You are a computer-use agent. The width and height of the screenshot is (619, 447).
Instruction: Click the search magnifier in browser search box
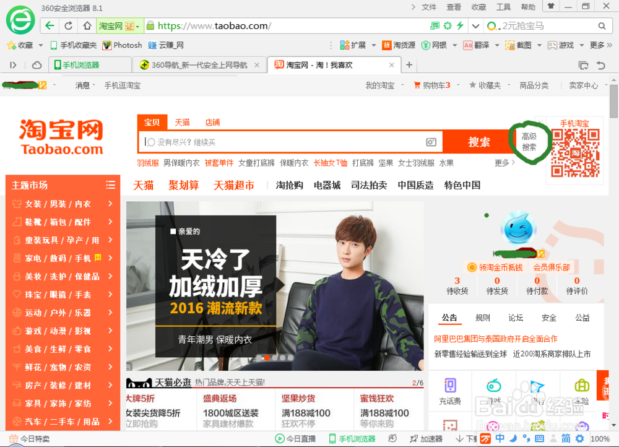[602, 26]
